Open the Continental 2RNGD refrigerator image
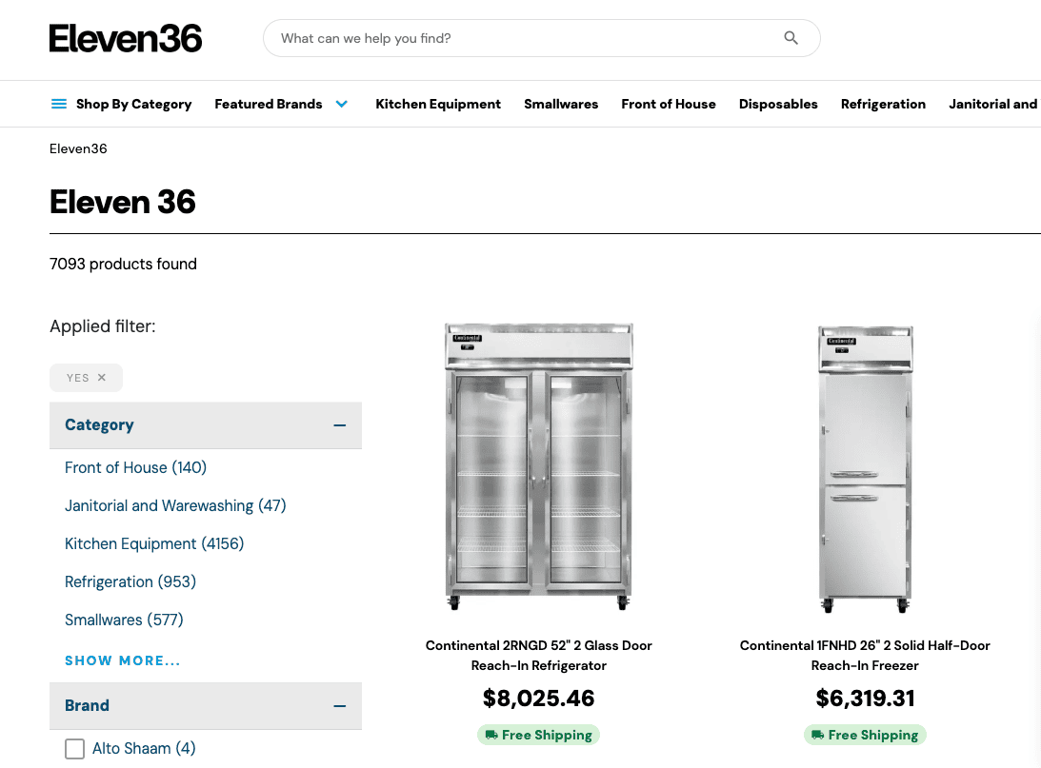Screen dimensions: 1041x768 click(538, 467)
